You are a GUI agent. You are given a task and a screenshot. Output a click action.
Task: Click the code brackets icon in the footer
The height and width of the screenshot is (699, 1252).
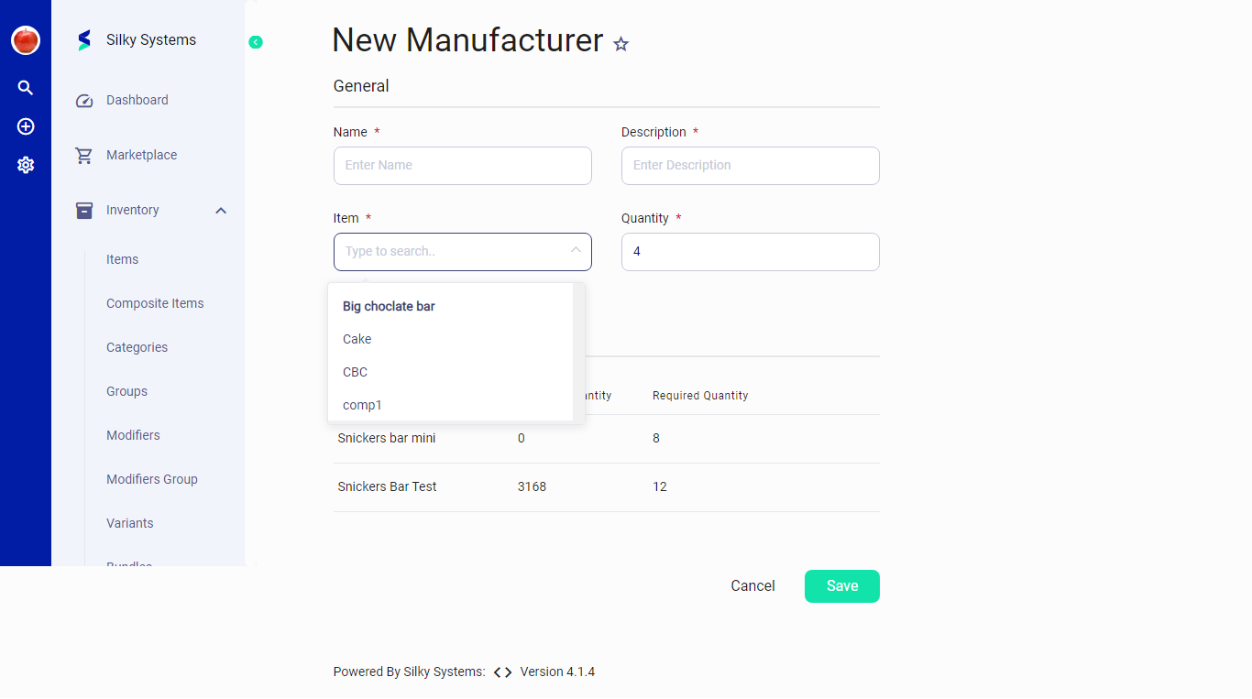[500, 672]
